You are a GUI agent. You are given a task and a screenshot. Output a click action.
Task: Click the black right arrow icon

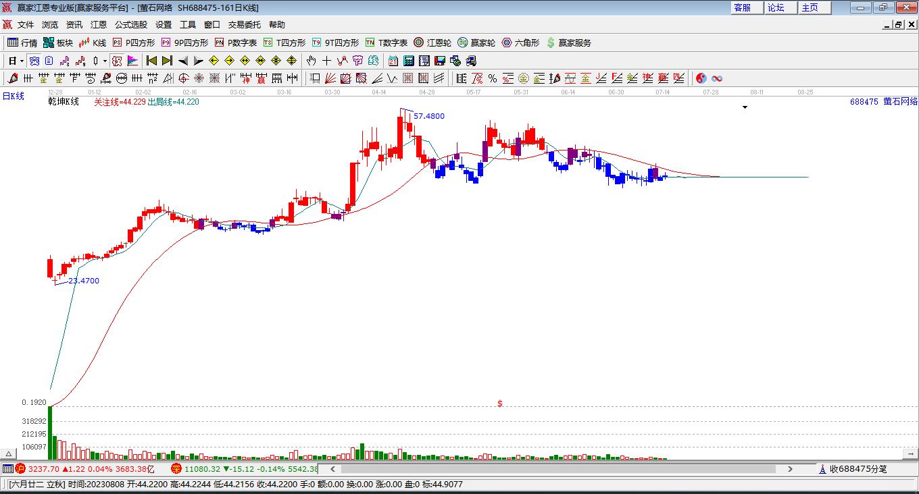click(x=198, y=61)
